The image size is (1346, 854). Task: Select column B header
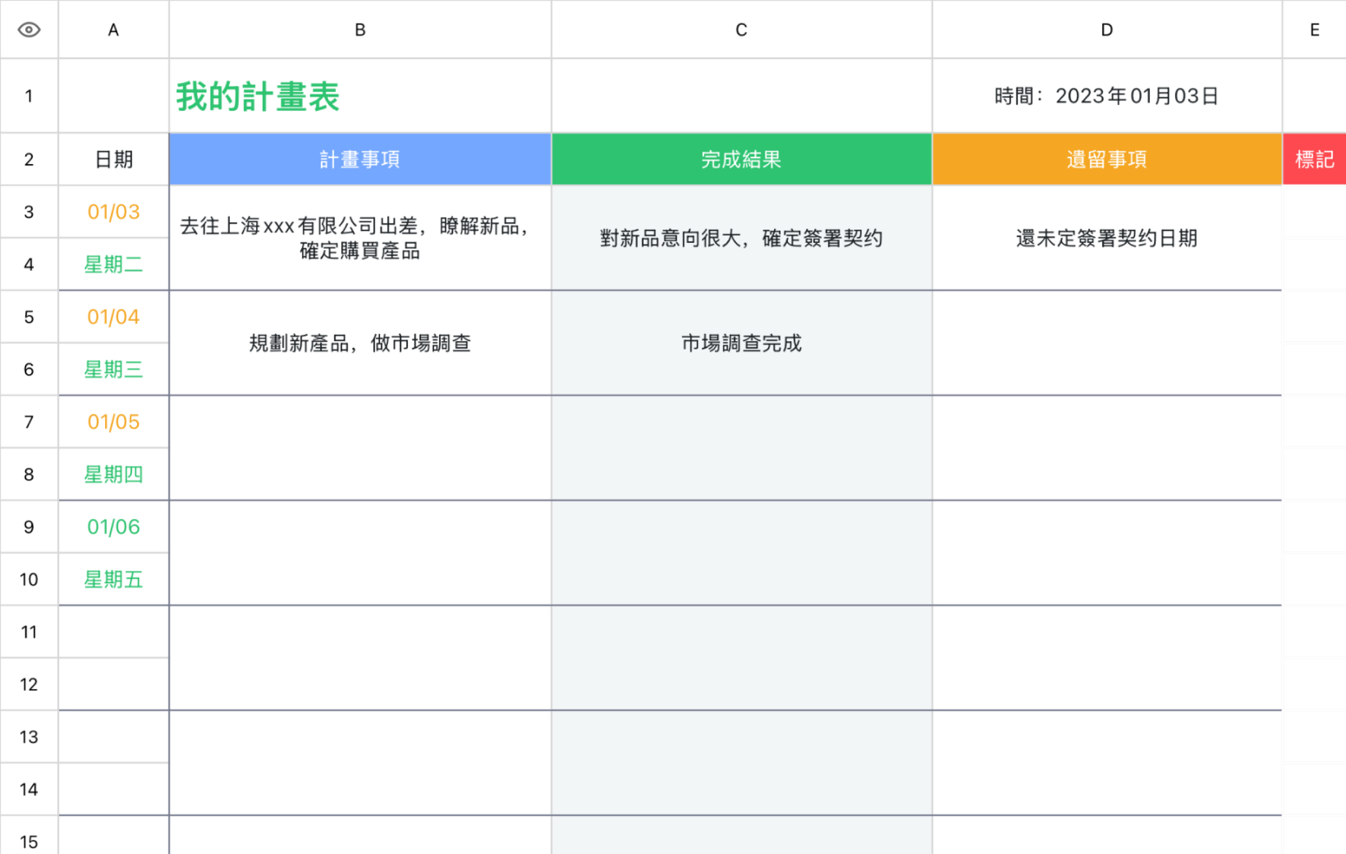(x=360, y=29)
